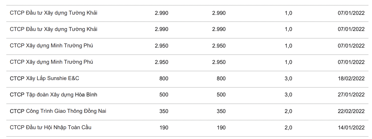The width and height of the screenshot is (372, 139).
Task: Click 1,0 in upper Minh Trường Phú row
Action: [x=288, y=46]
